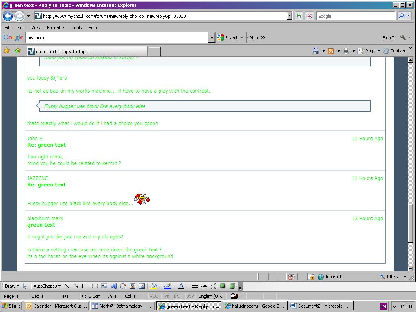Screen dimensions: 416x312
Task: Expand the zoom level 100% dropdown
Action: pos(405,277)
